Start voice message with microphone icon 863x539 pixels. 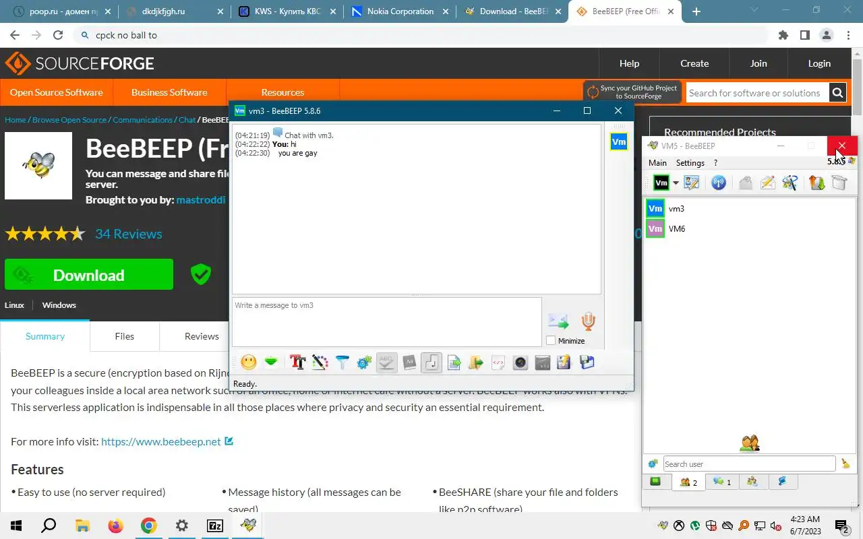point(589,321)
